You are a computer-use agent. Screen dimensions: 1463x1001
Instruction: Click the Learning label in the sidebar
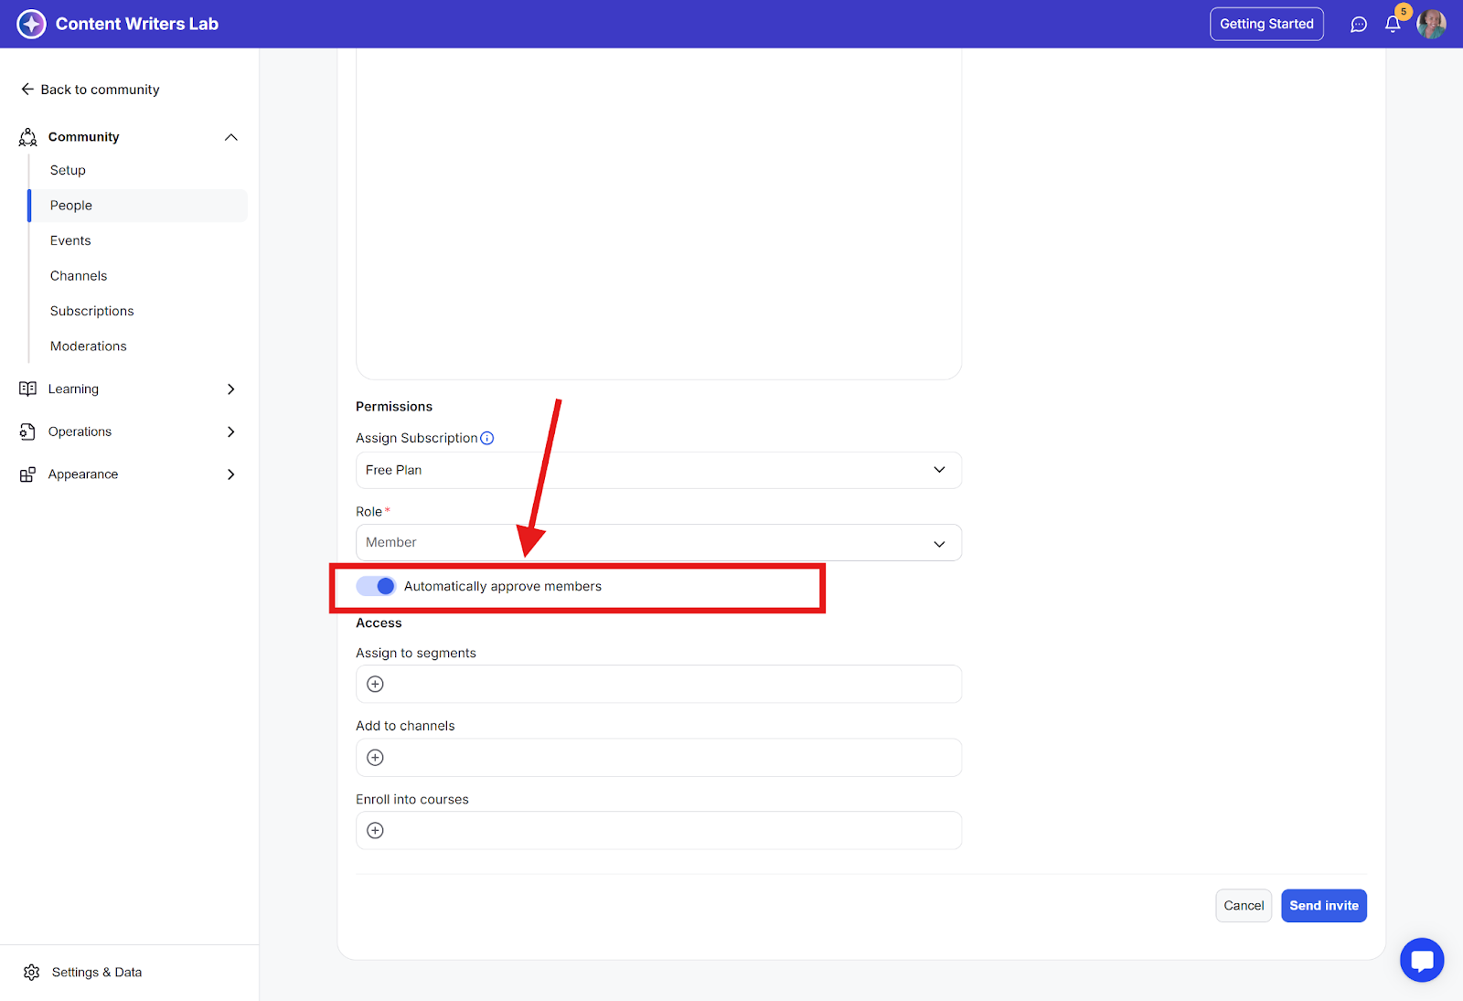coord(73,389)
